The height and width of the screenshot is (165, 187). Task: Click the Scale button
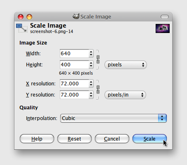click(149, 139)
